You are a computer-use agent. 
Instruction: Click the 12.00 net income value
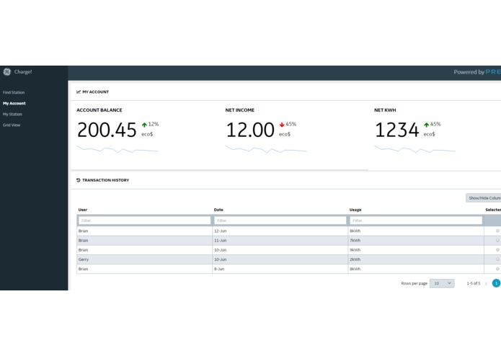coord(250,130)
